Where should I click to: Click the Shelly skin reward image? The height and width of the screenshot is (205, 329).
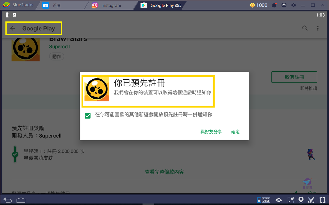(x=311, y=154)
